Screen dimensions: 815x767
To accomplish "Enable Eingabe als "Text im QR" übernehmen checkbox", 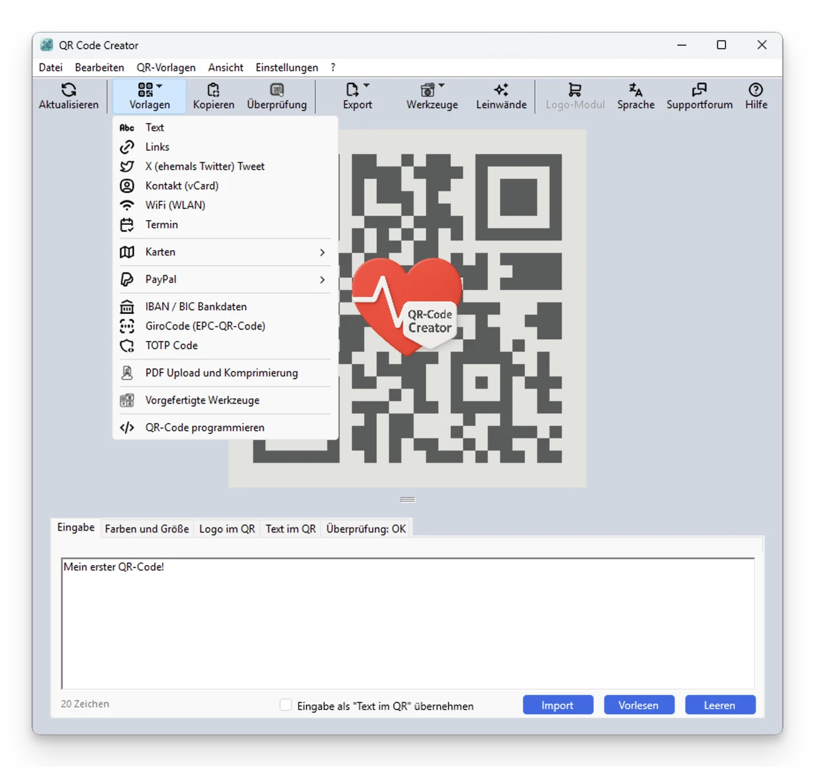I will pos(286,705).
